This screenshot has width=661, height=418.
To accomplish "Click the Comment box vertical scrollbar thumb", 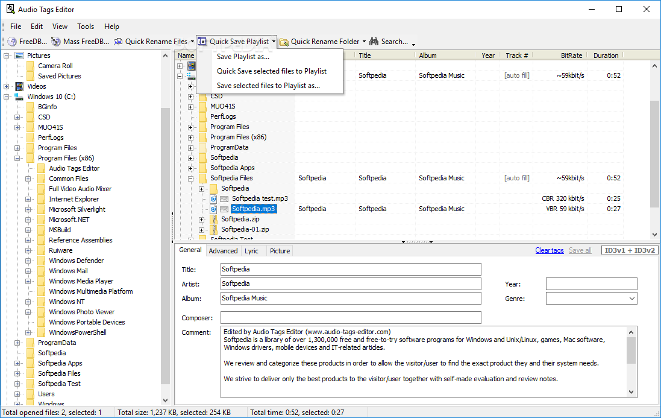I will (x=631, y=350).
